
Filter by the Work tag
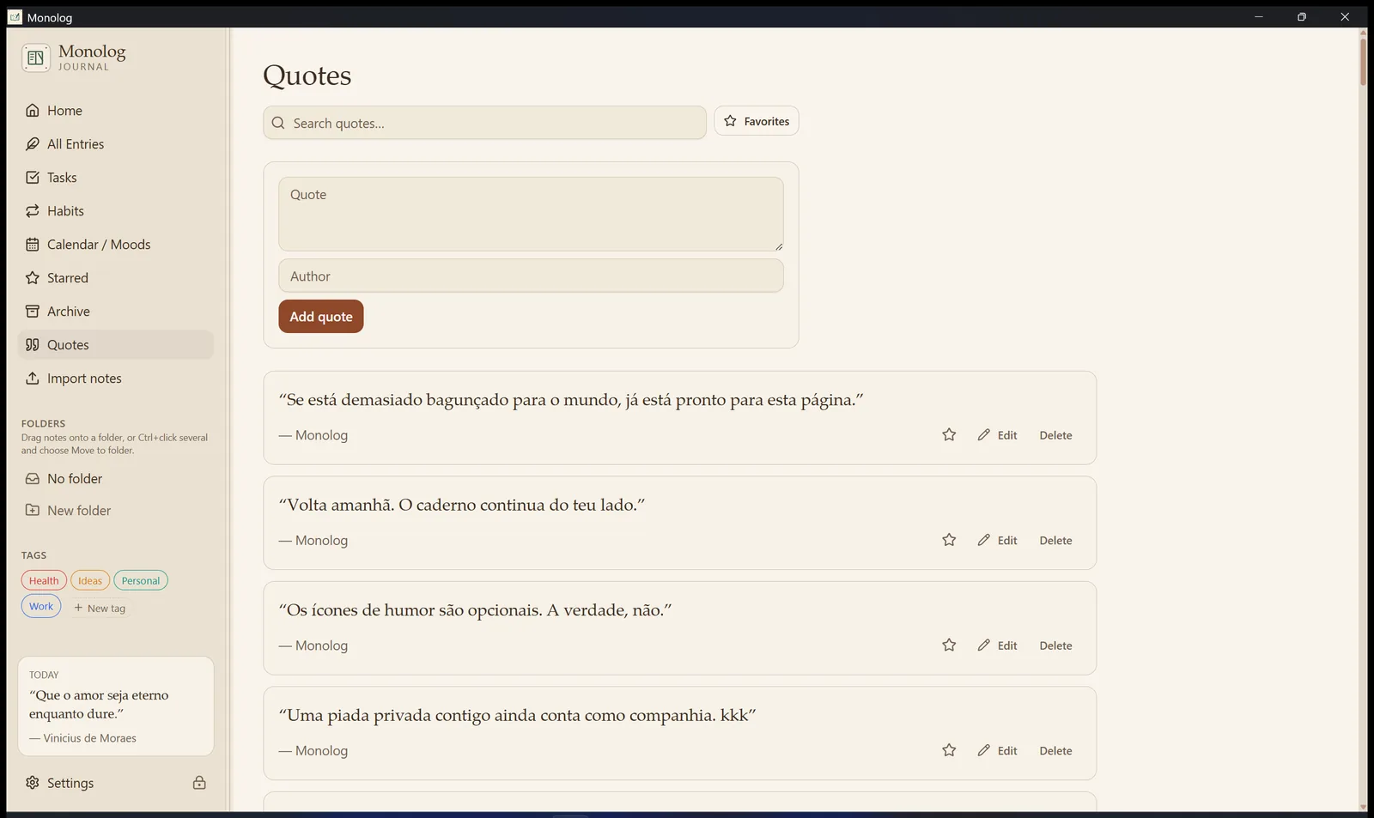[x=41, y=607]
